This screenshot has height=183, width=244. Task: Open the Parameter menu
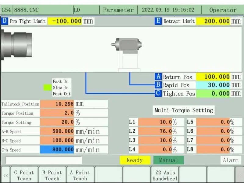point(118,10)
